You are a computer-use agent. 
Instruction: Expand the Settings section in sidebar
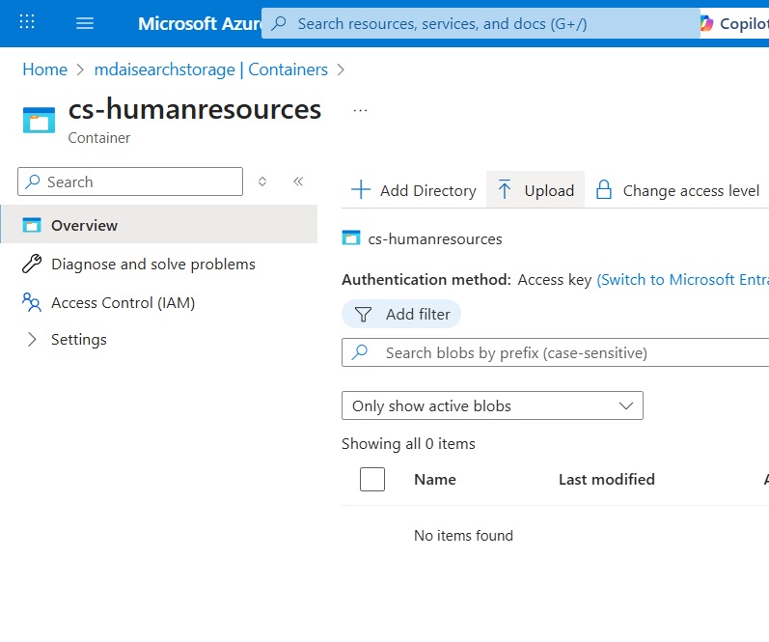(x=32, y=339)
